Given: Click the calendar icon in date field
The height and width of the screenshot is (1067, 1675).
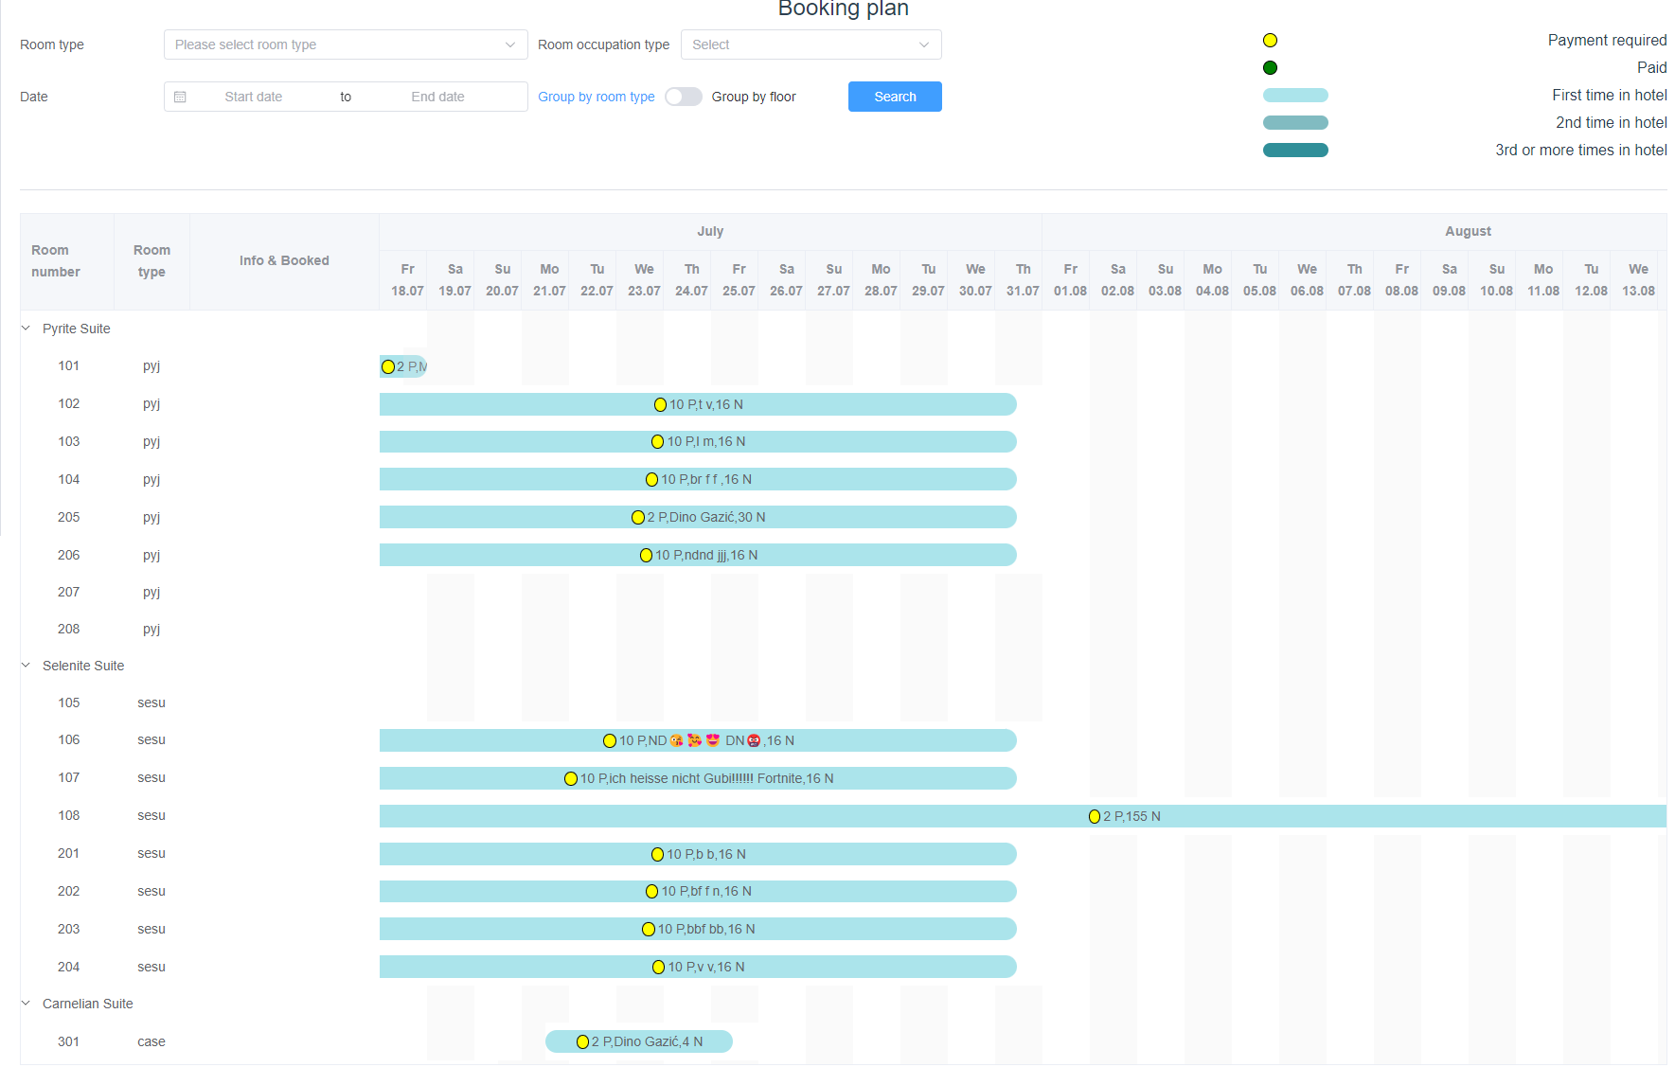Looking at the screenshot, I should [180, 97].
